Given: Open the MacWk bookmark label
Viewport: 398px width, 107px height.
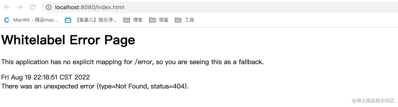Looking at the screenshot, I should coord(36,20).
